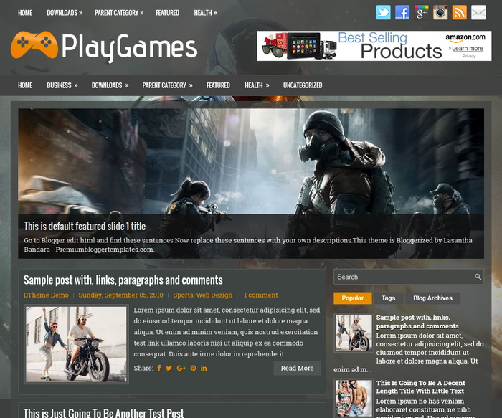The image size is (502, 418).
Task: Click the search magnifier icon
Action: pyautogui.click(x=478, y=277)
